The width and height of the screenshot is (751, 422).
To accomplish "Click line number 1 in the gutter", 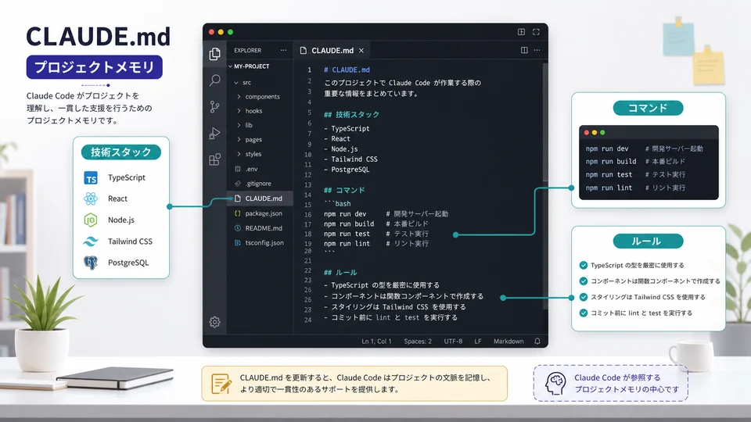I will (310, 70).
